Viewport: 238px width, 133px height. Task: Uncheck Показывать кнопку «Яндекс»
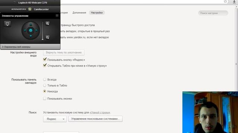click(45, 59)
